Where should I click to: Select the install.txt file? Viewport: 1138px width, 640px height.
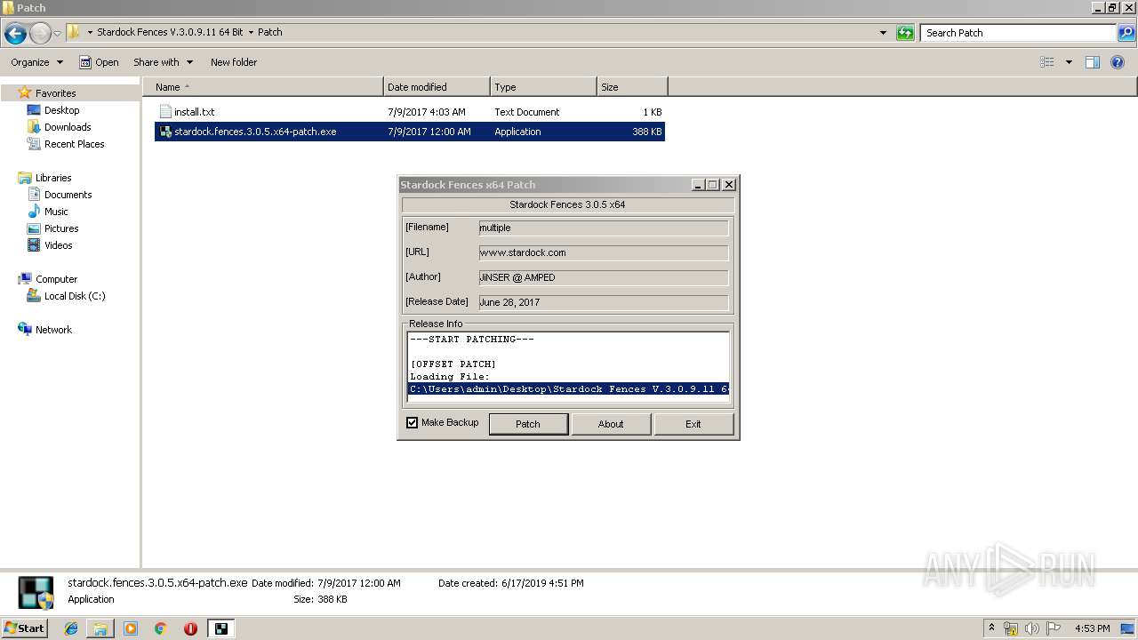point(410,112)
